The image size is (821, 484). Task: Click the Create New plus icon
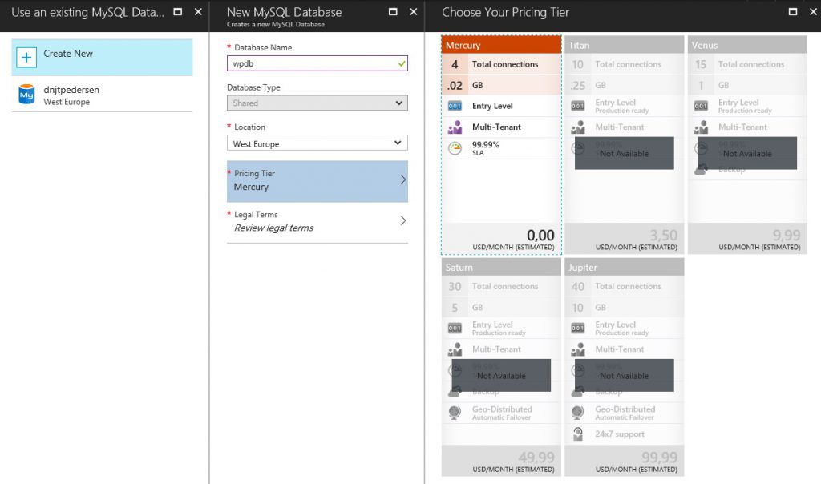click(26, 57)
